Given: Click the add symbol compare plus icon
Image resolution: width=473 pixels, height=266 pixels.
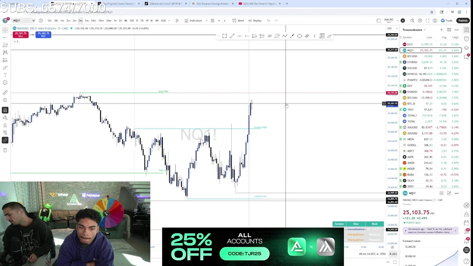Looking at the screenshot, I should (41, 20).
